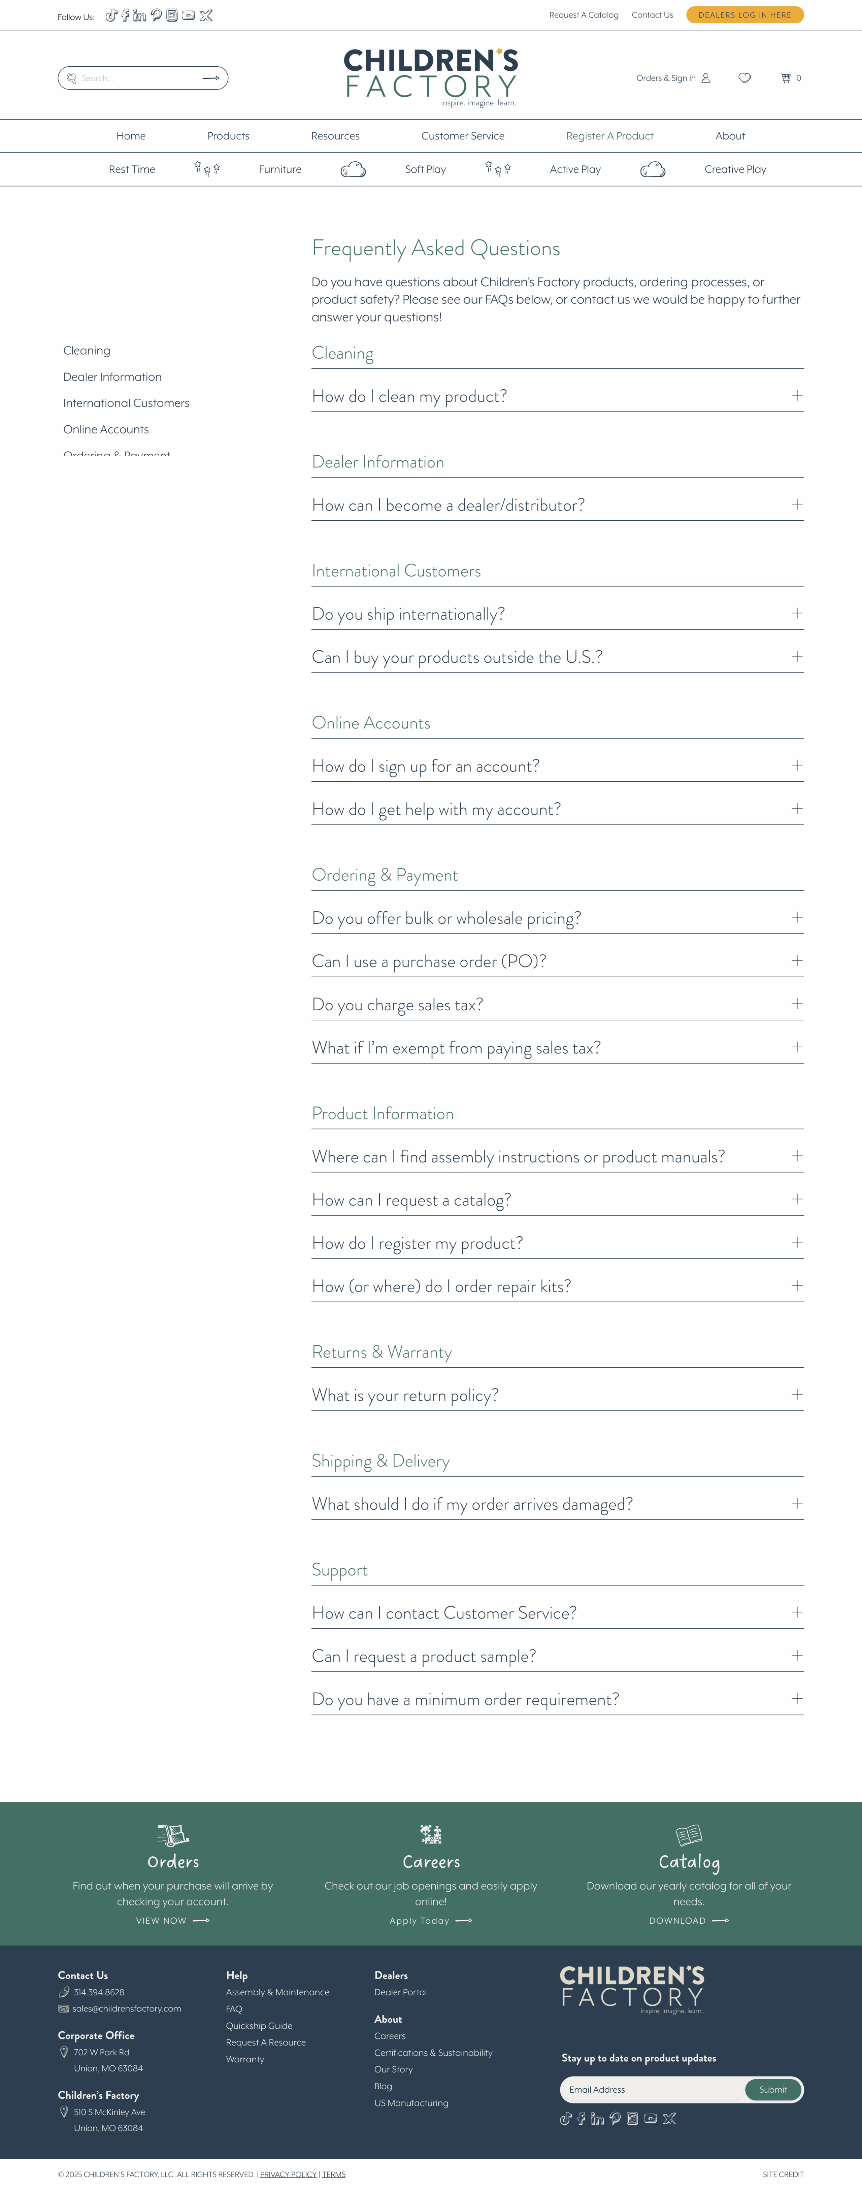Expand "How do I clean my product?"
The image size is (862, 2190).
pyautogui.click(x=797, y=396)
